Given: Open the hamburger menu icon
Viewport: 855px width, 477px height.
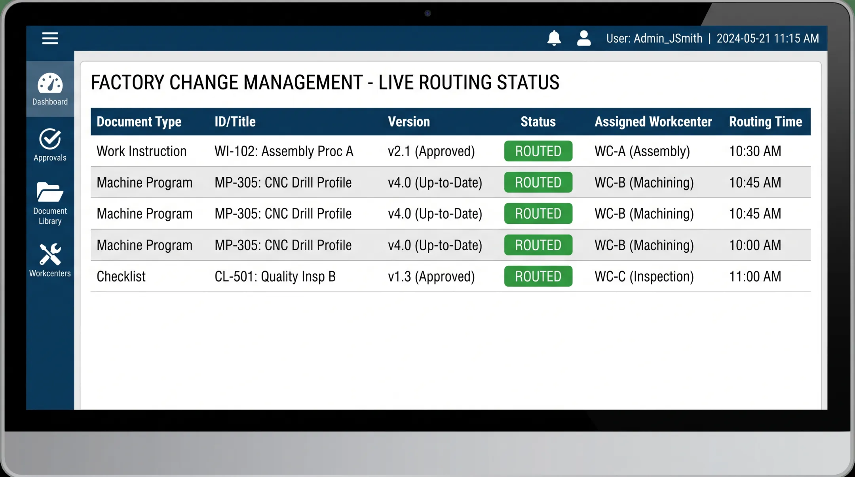Looking at the screenshot, I should click(x=50, y=38).
